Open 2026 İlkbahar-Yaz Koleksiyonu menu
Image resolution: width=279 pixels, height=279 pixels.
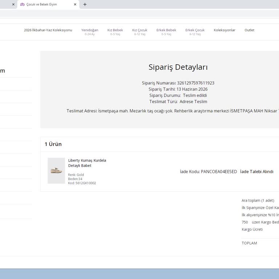(48, 30)
